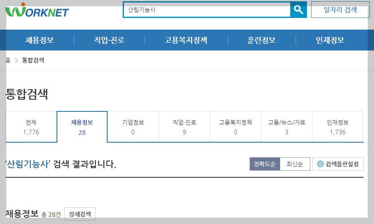Click the magnifier search icon button
The width and height of the screenshot is (374, 224).
click(x=298, y=10)
